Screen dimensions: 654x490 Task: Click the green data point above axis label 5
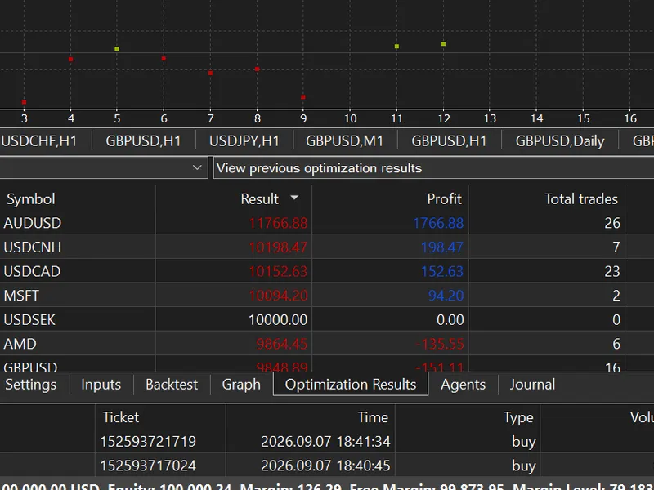tap(117, 49)
